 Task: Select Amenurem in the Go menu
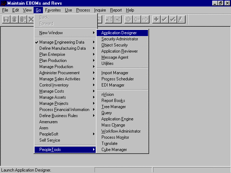click(65, 122)
